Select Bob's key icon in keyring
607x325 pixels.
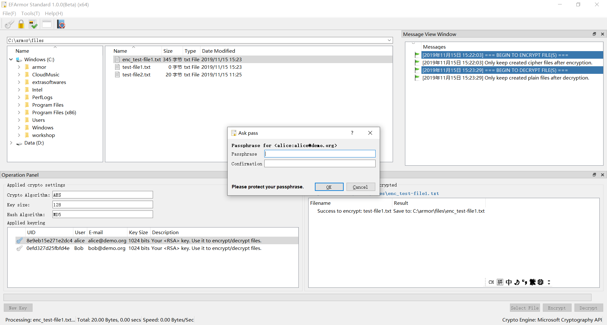coord(20,248)
